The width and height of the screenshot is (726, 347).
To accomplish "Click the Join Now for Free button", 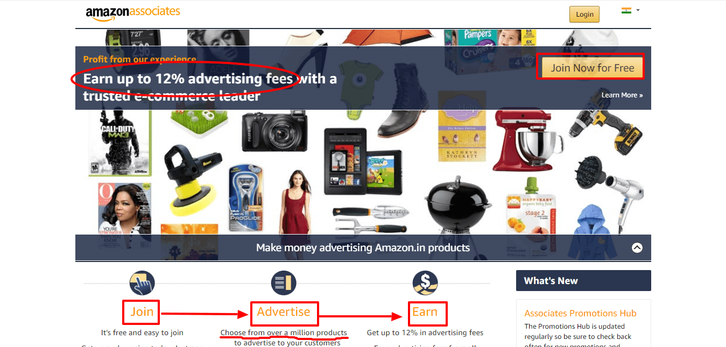I will pyautogui.click(x=593, y=68).
